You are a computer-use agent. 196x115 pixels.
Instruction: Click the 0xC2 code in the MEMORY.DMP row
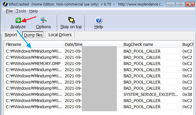pyautogui.click(x=187, y=64)
